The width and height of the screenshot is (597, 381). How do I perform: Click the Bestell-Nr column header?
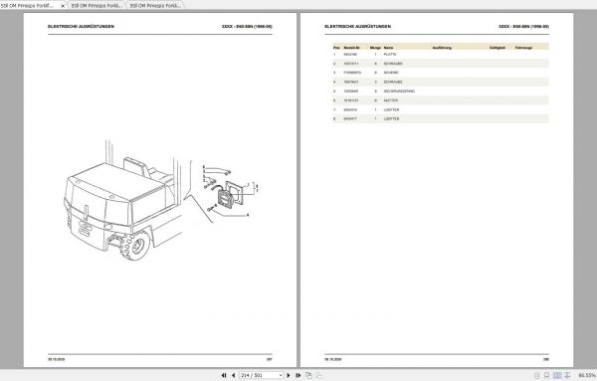tap(352, 48)
